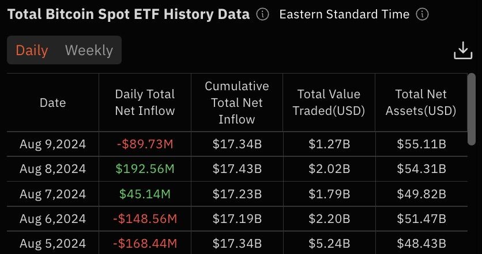Switch to the Weekly tab
Image resolution: width=482 pixels, height=254 pixels.
pos(89,50)
